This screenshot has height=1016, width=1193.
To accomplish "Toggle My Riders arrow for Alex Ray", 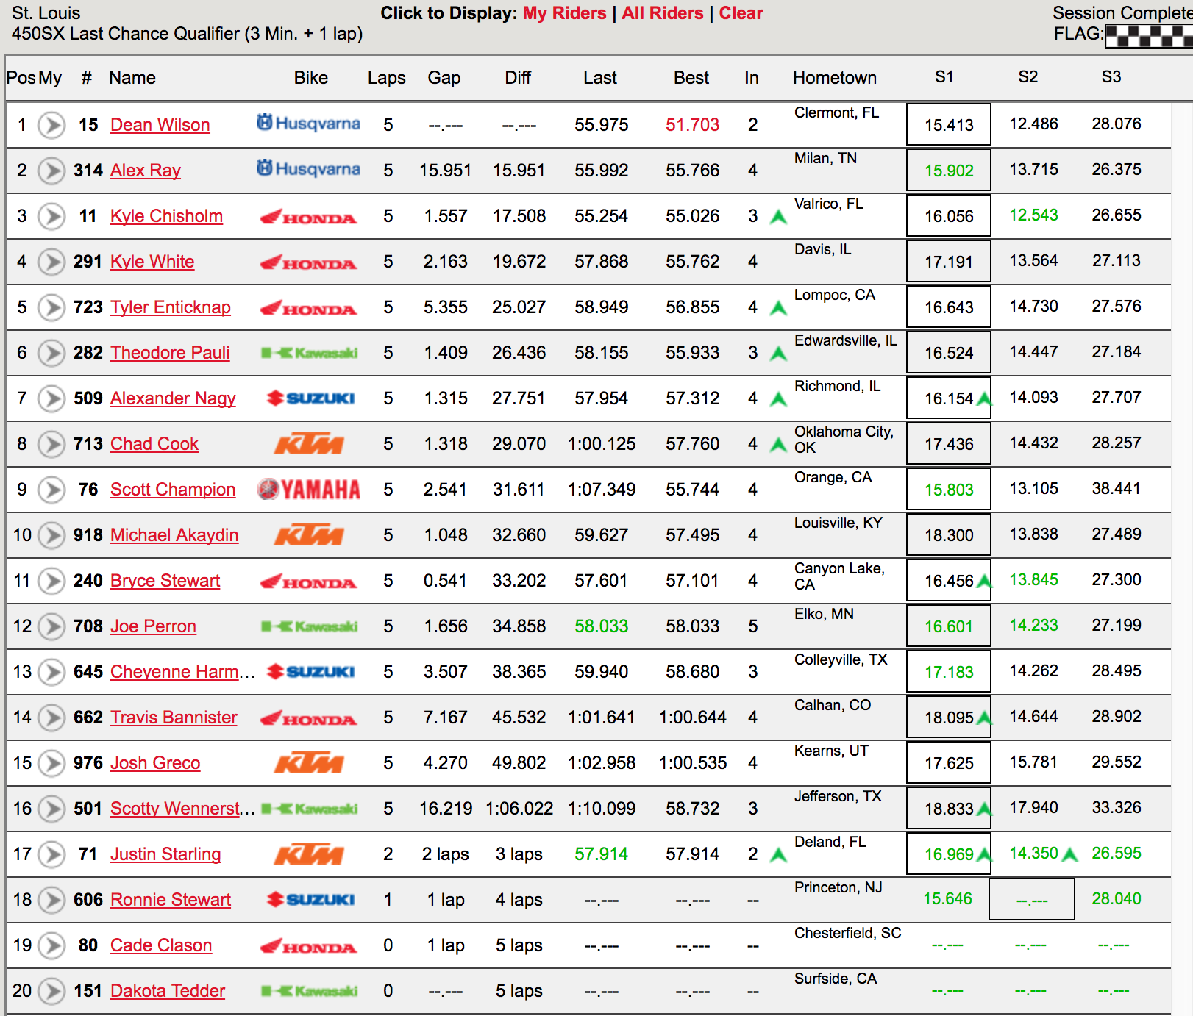I will click(x=51, y=171).
